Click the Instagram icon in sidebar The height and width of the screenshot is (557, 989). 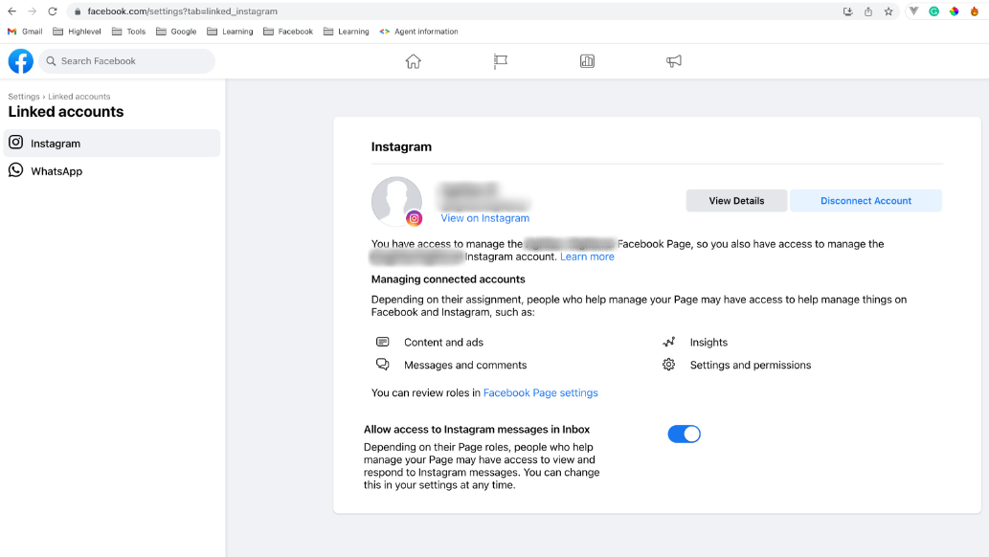coord(15,143)
